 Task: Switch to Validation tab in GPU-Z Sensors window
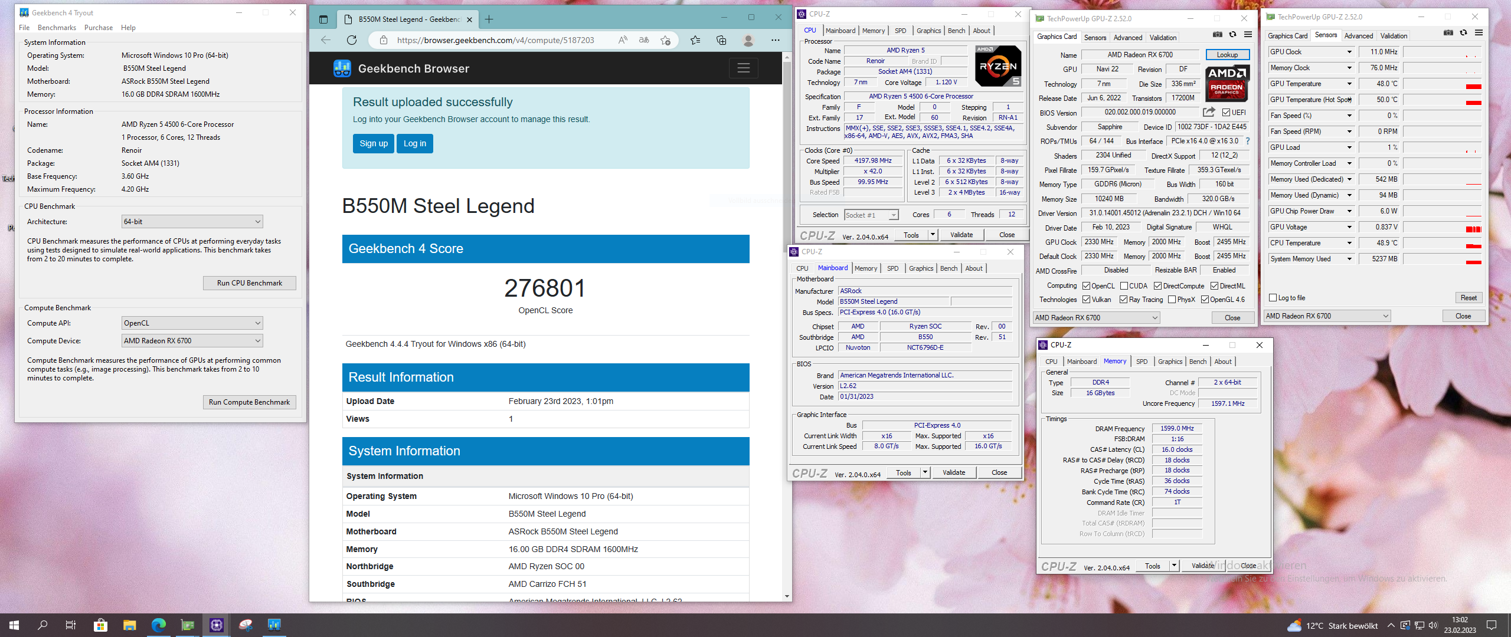pyautogui.click(x=1394, y=36)
